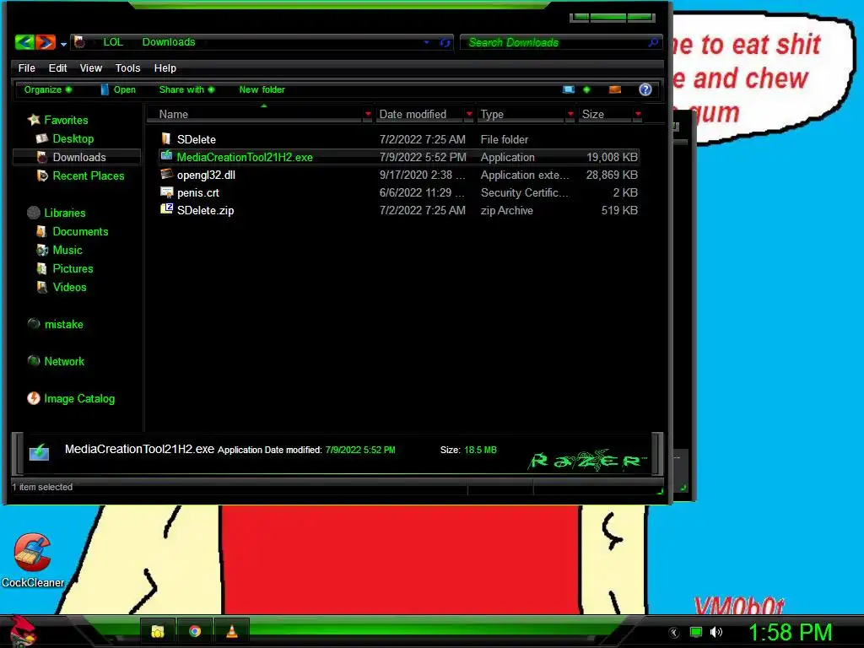Viewport: 864px width, 648px height.
Task: Open Date modified filter dropdown arrow
Action: [469, 114]
